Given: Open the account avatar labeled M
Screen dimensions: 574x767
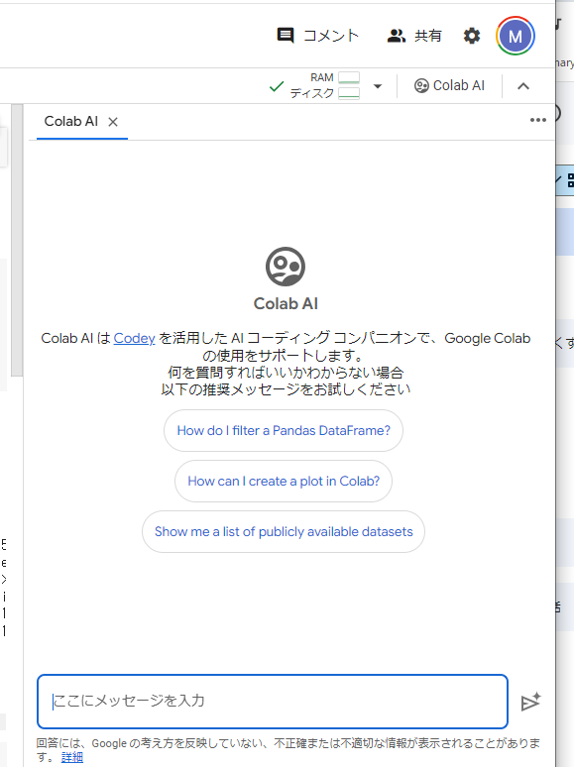Looking at the screenshot, I should (515, 36).
